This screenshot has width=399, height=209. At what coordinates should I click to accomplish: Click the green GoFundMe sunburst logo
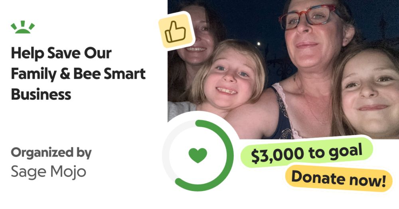point(23,27)
